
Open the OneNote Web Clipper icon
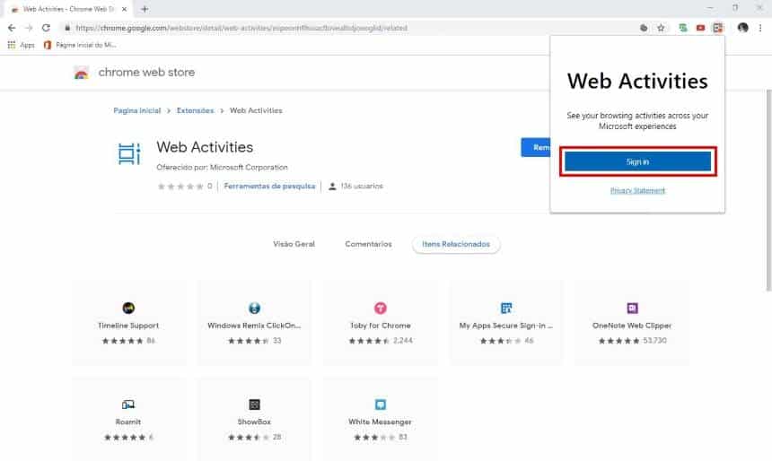(x=632, y=308)
